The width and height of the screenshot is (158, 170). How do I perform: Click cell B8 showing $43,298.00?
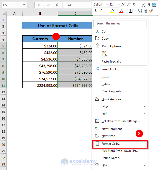40,65
